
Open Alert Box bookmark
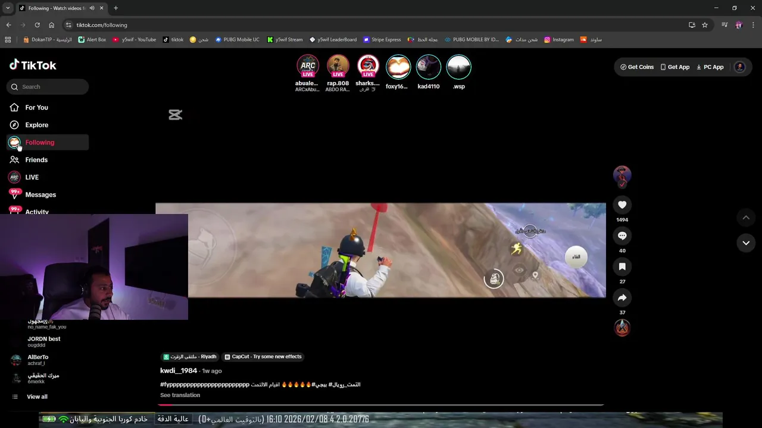coord(92,40)
